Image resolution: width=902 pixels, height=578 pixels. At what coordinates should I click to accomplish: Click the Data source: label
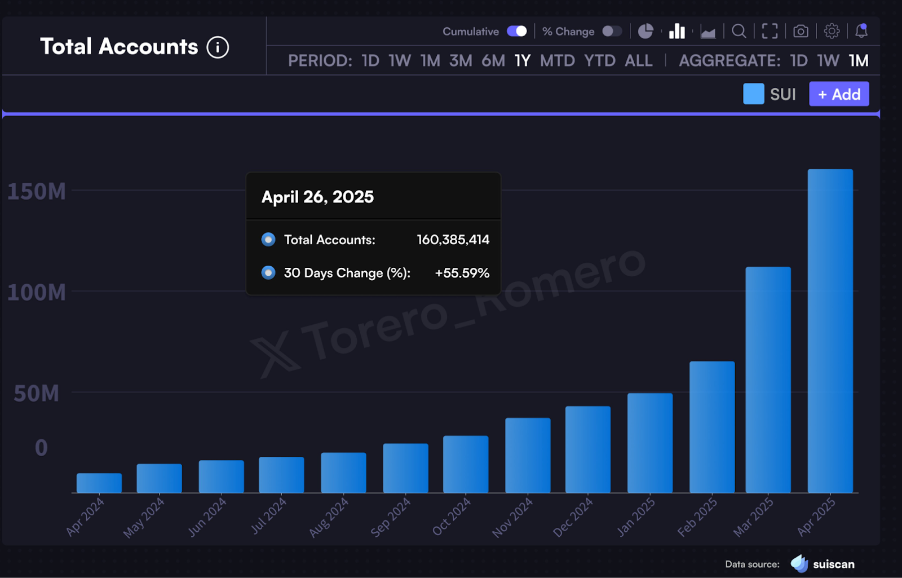752,564
